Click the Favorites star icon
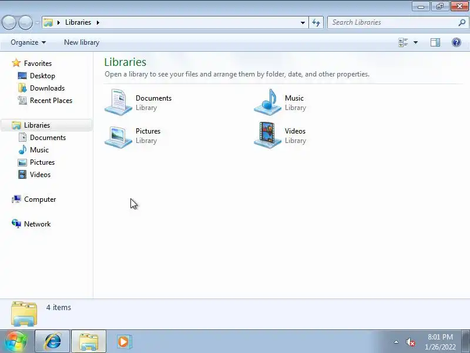 coord(16,63)
